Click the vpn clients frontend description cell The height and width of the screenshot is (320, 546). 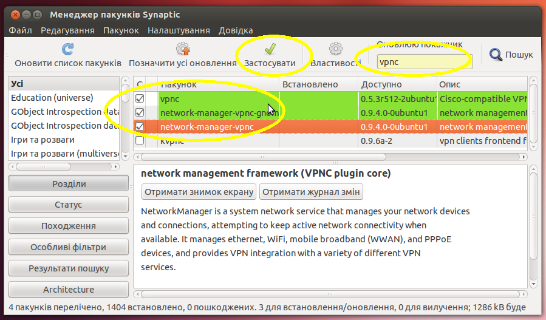click(x=482, y=141)
